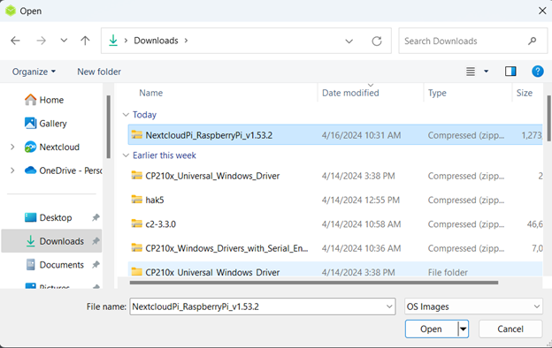The image size is (552, 348).
Task: Select the zipped CP210x_Universal_Windows_Driver file
Action: point(334,176)
